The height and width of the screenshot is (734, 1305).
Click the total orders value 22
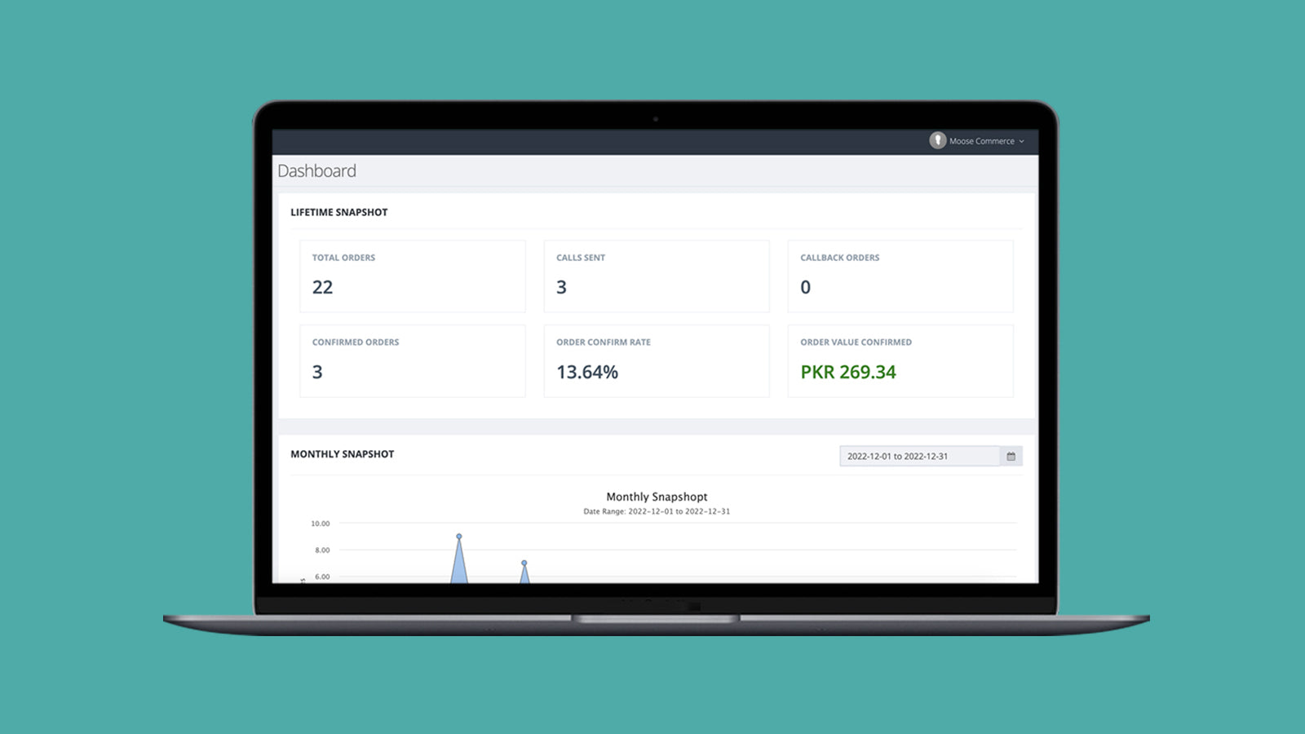[322, 287]
